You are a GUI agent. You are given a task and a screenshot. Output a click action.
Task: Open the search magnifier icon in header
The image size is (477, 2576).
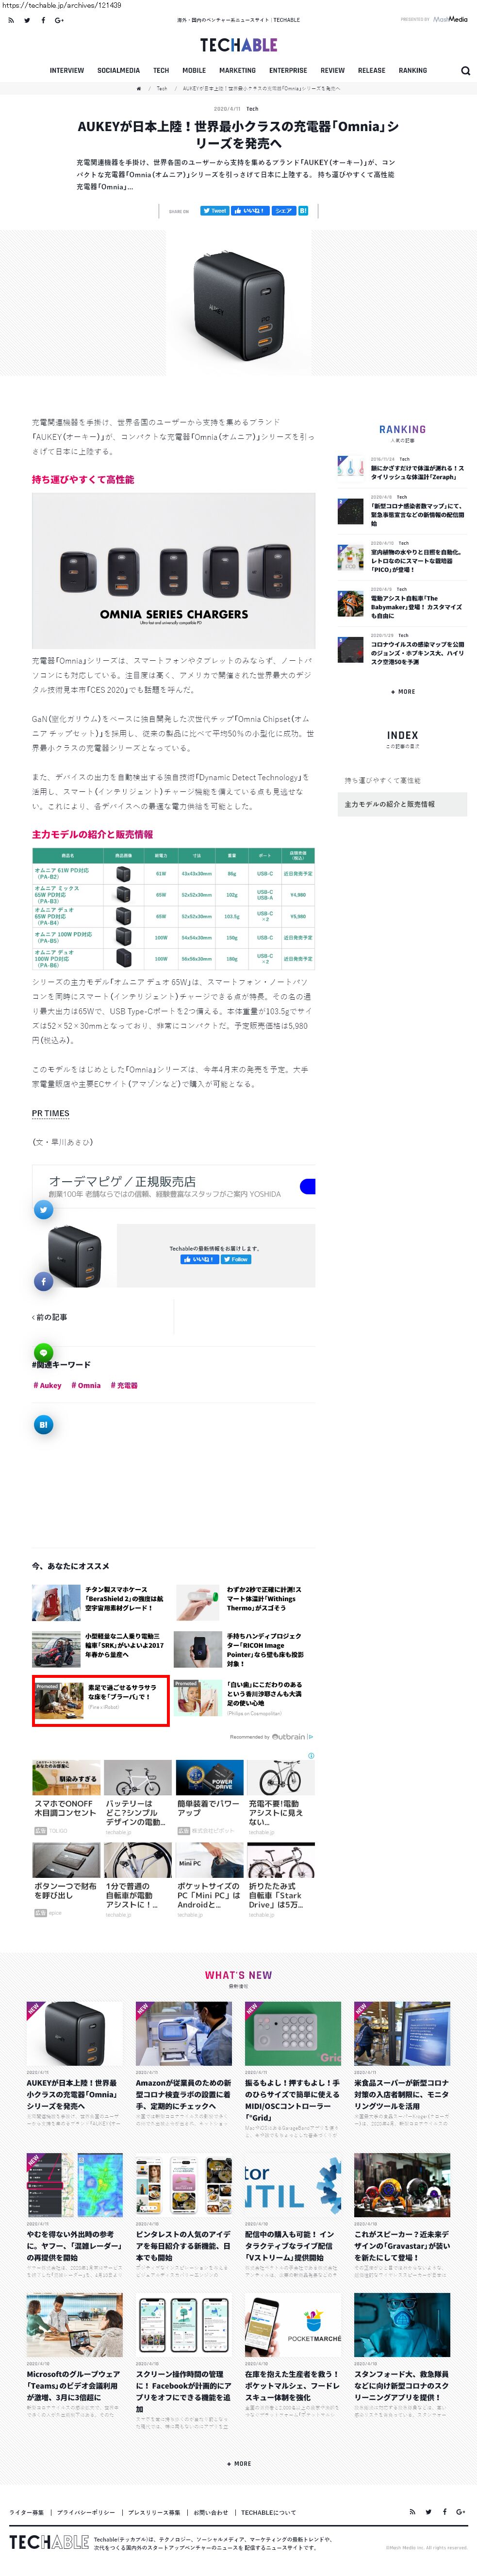465,71
